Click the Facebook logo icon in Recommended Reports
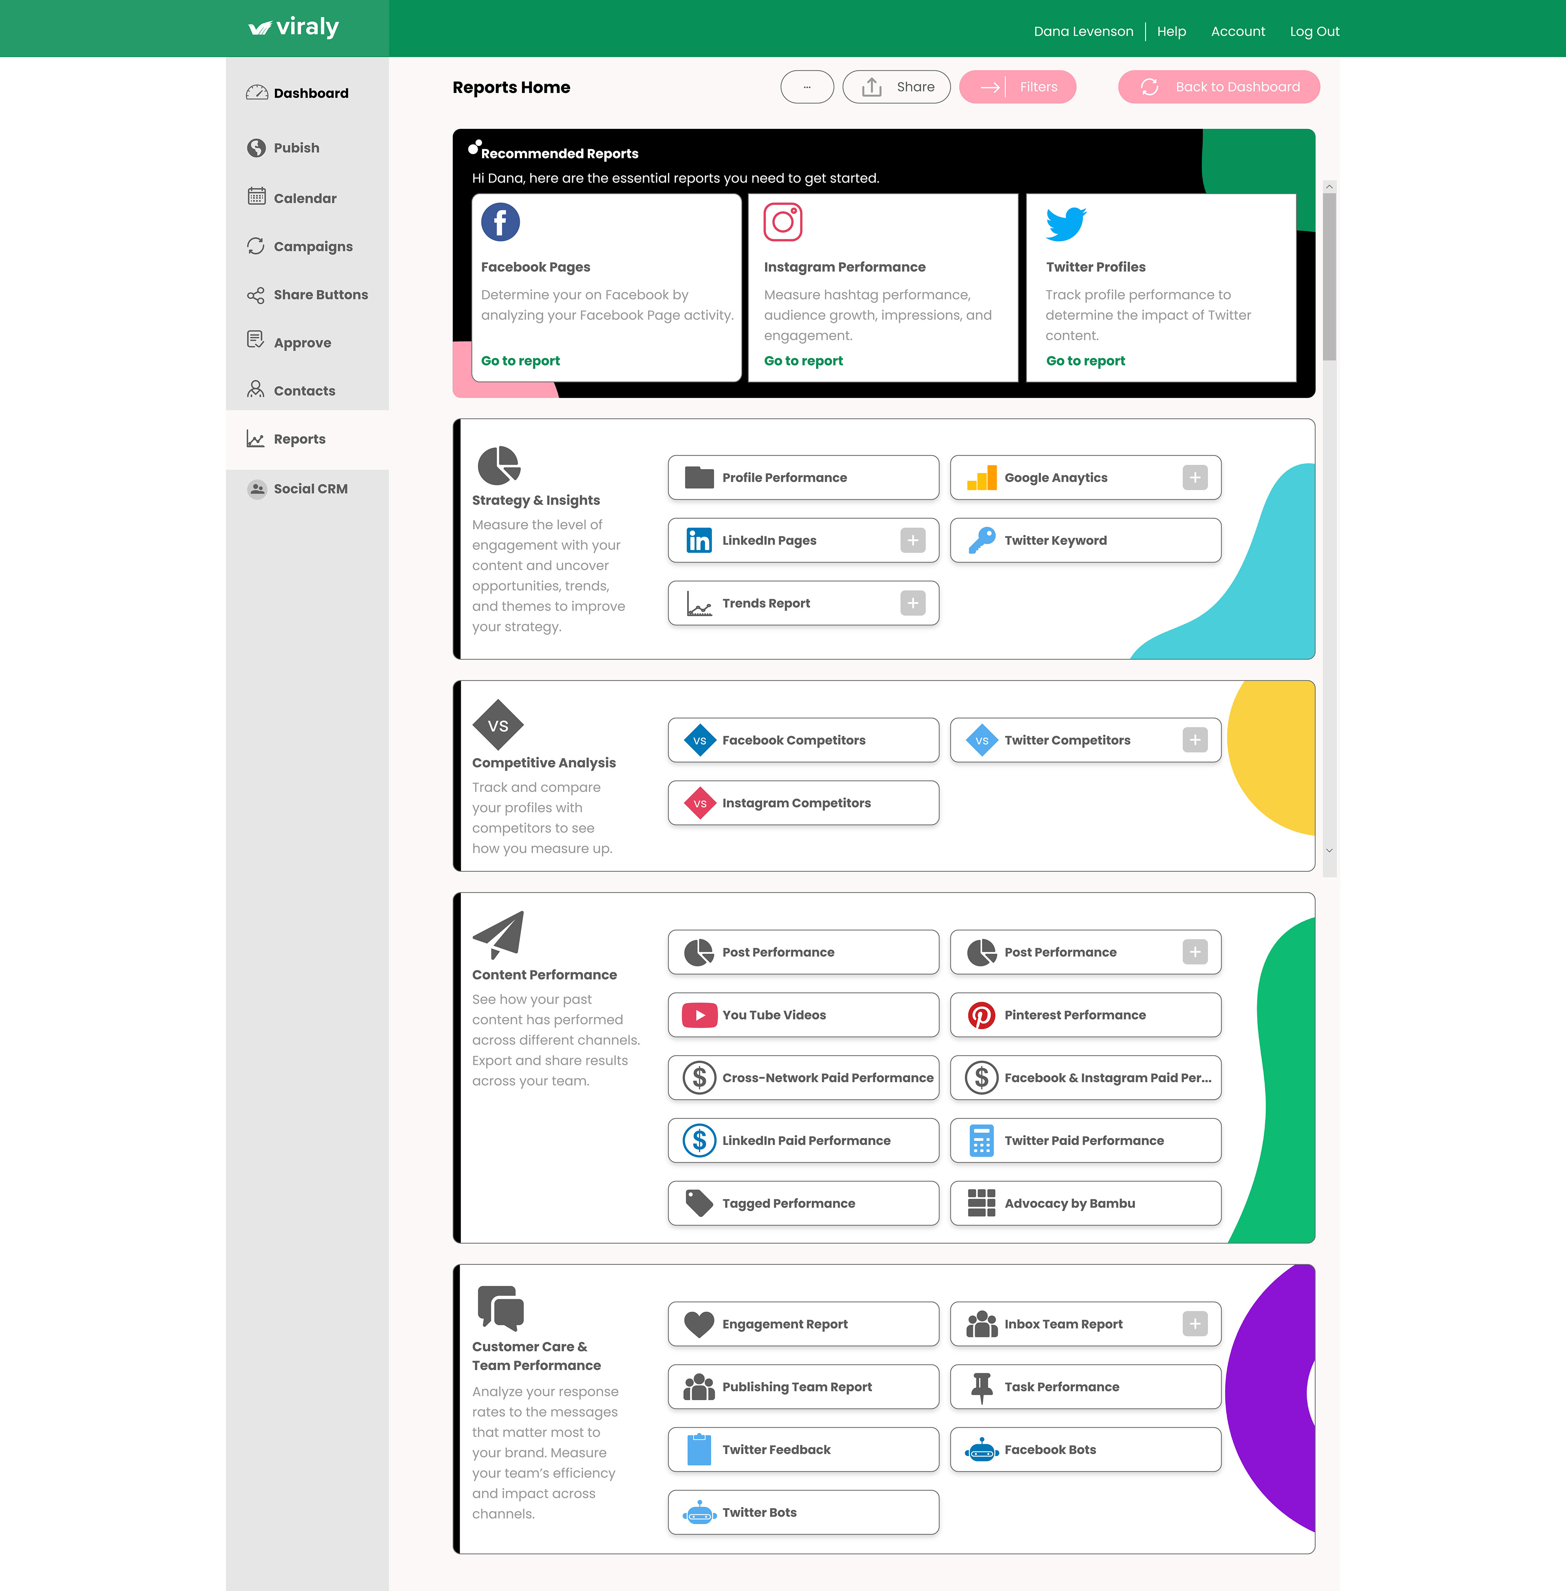Image resolution: width=1566 pixels, height=1591 pixels. point(500,222)
